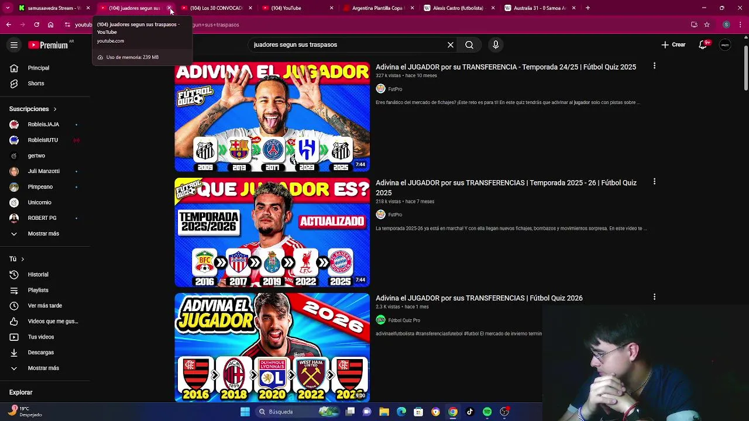
Task: Open Juli Manzotti subscription channel
Action: 43,171
